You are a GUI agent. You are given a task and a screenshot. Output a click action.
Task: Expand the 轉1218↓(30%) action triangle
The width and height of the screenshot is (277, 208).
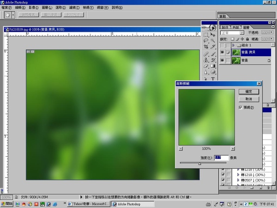pos(238,175)
